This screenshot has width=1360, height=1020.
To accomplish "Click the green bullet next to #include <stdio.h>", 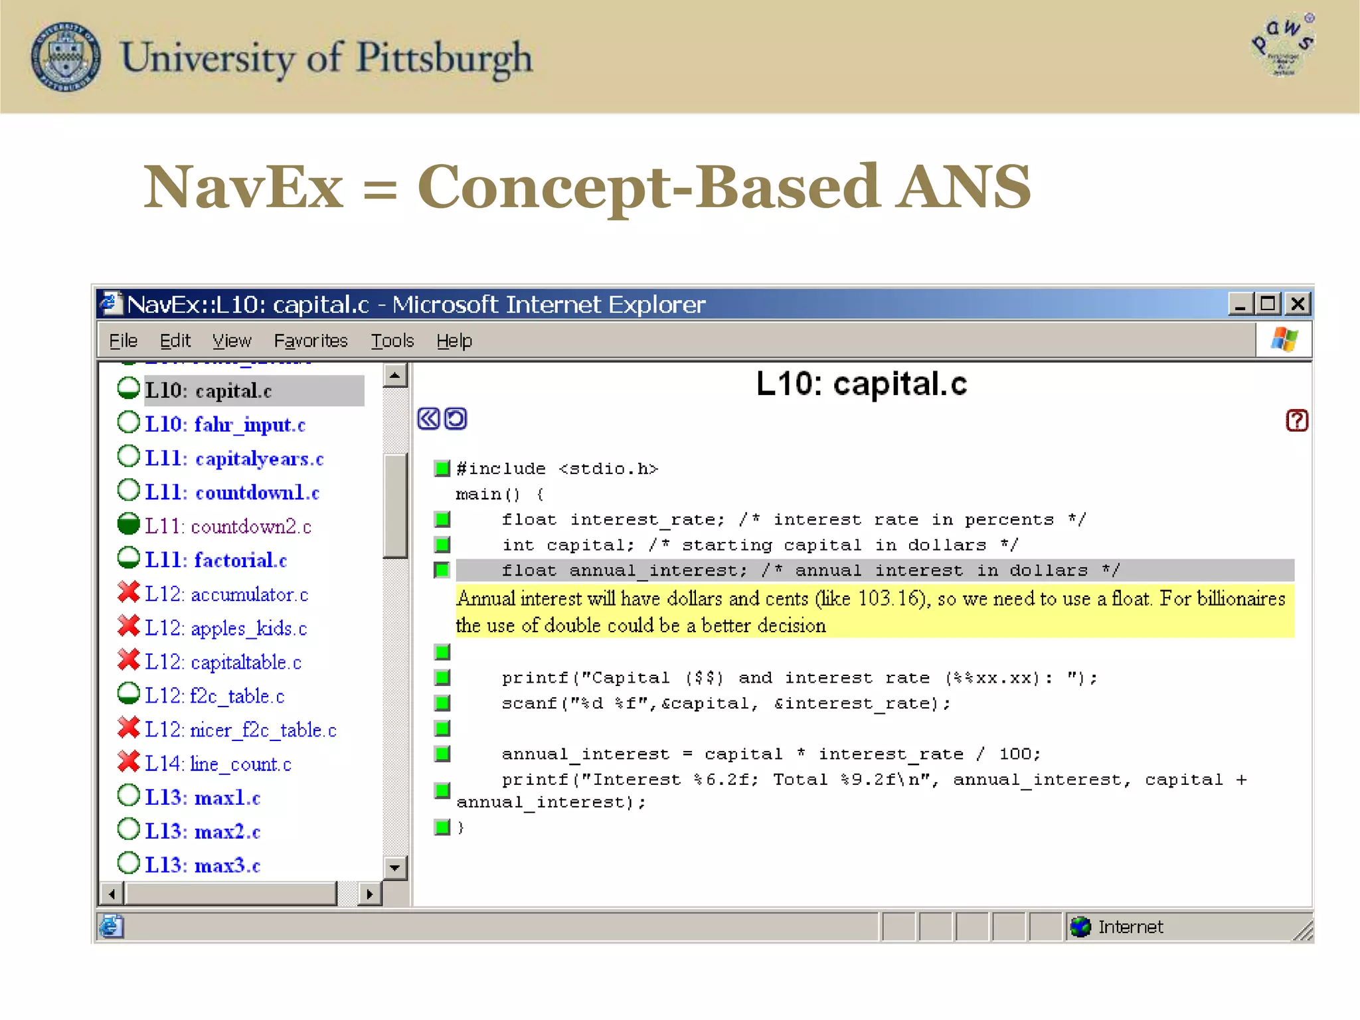I will point(442,469).
